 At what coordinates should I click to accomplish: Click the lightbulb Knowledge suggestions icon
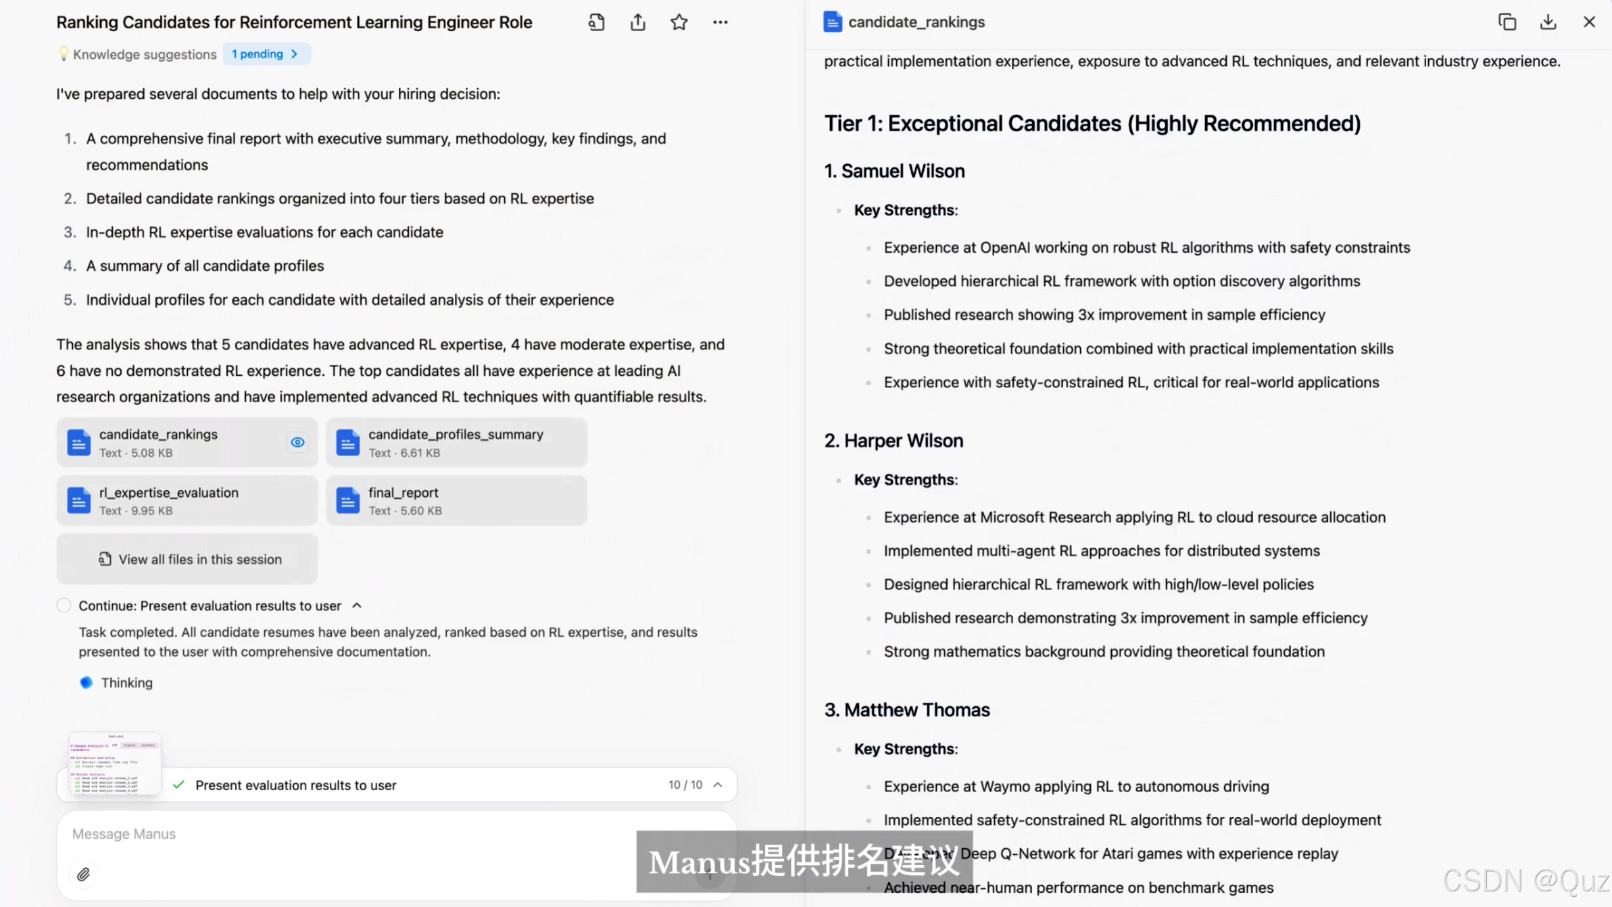click(63, 54)
